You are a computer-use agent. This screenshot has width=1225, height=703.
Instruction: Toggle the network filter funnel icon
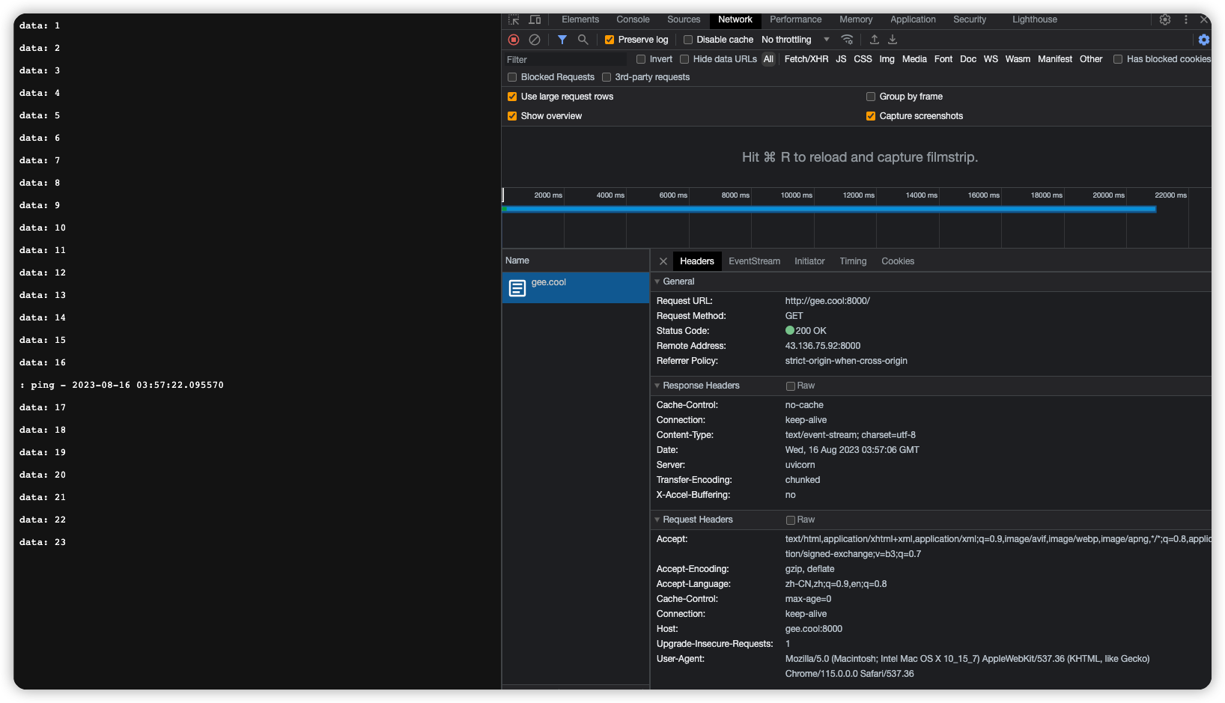click(562, 40)
